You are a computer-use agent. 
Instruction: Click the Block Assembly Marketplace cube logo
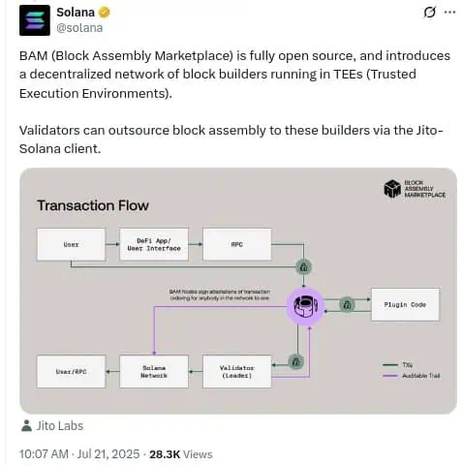(392, 189)
